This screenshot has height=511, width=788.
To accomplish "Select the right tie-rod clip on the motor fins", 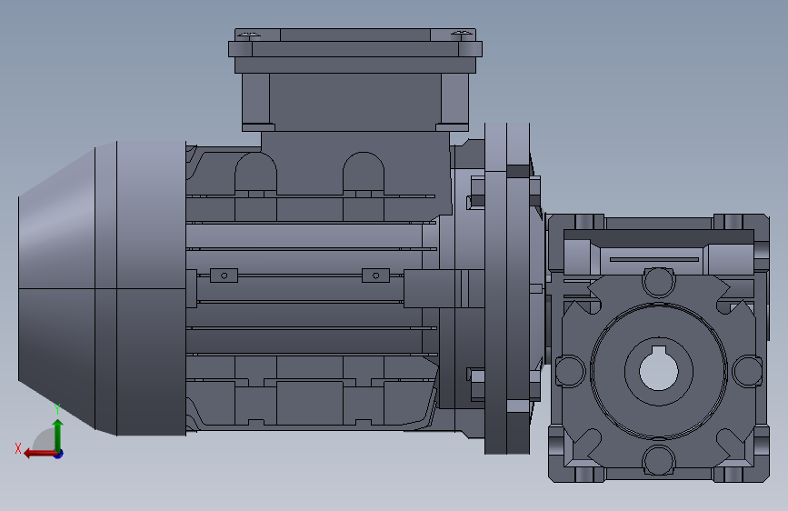I will [x=376, y=276].
